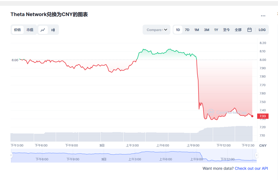Click the right range slider handle
Viewport: 278px width, 180px height.
pos(257,155)
